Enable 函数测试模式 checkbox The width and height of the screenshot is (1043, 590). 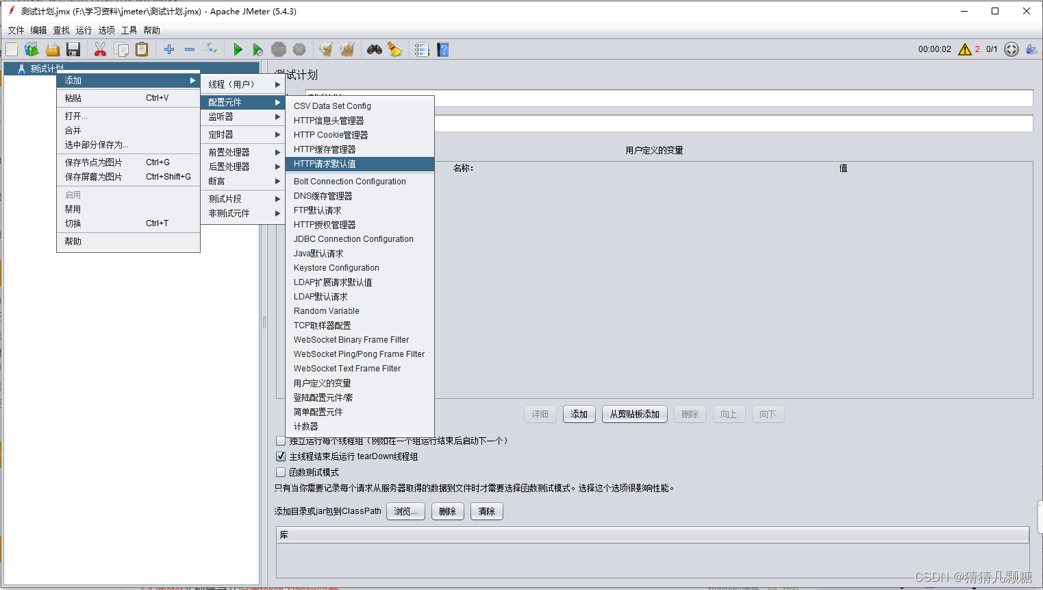coord(281,472)
